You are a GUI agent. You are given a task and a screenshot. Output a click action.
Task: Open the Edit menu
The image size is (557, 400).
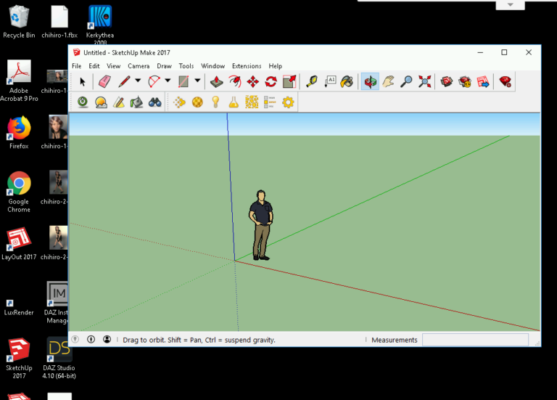tap(94, 66)
